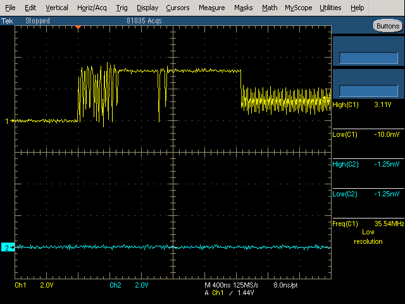
Task: Open the Math menu
Action: 270,8
